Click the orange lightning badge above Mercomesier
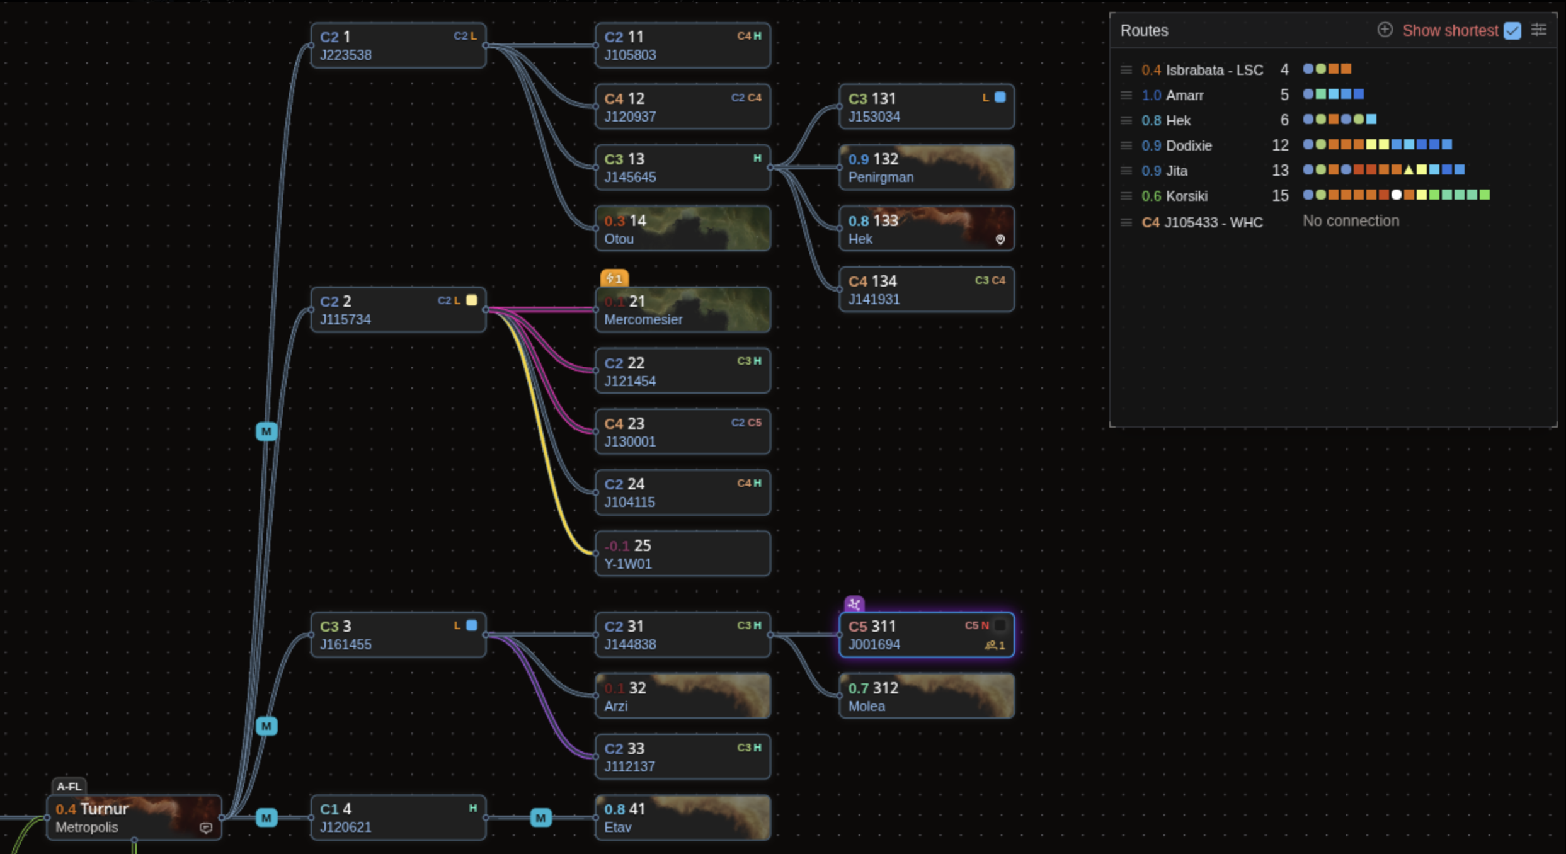The image size is (1566, 854). 614,278
